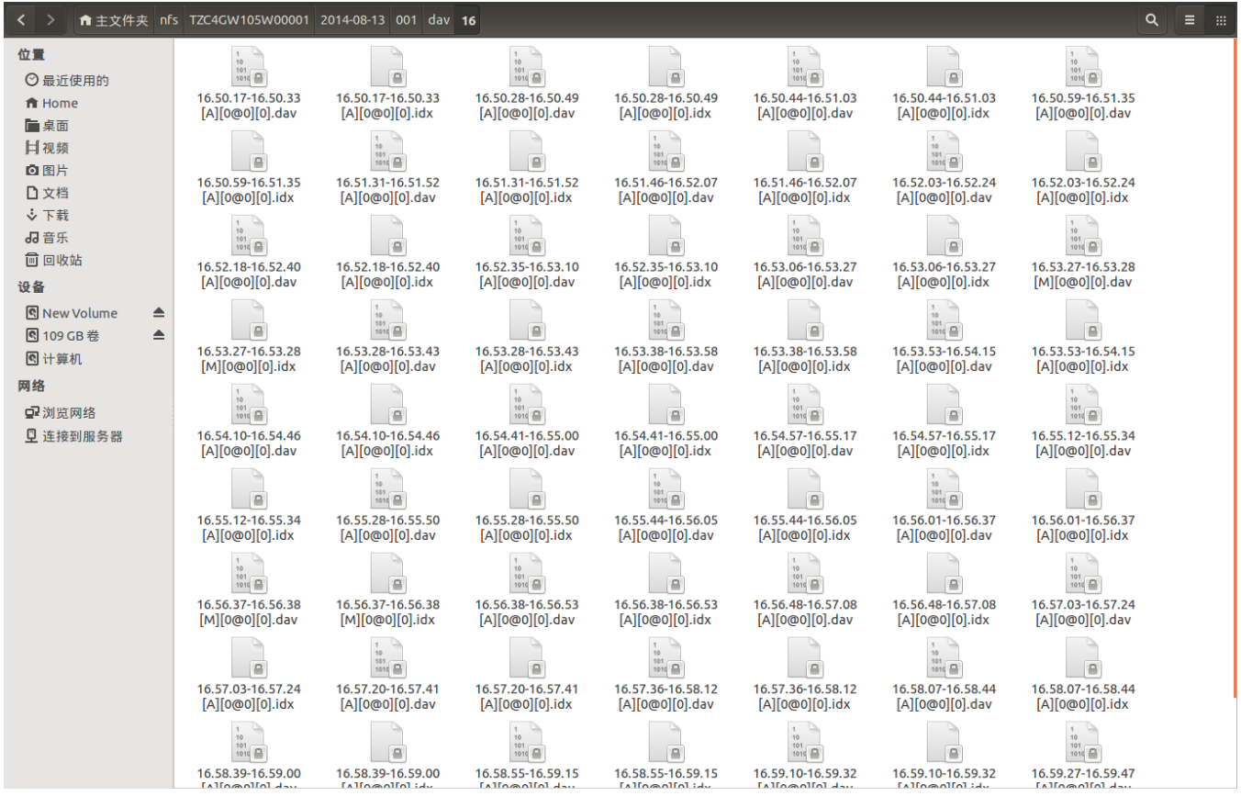Open 下载 in the sidebar

tap(47, 215)
